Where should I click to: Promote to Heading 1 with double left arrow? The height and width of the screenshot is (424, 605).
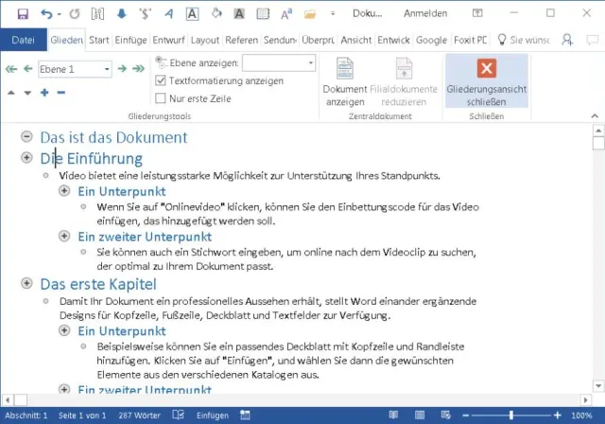tap(10, 69)
